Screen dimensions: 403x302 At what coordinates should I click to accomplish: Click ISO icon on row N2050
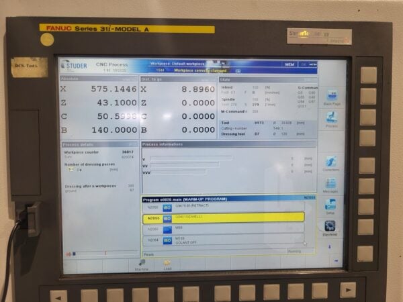(x=167, y=207)
